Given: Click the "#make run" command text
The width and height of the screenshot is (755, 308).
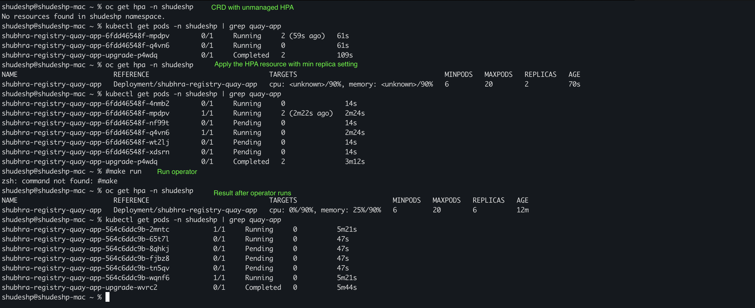Looking at the screenshot, I should tap(123, 171).
